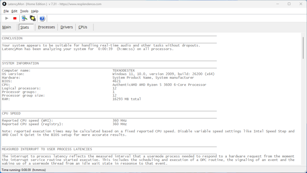This screenshot has height=173, width=307.
Task: Open help via the blue question mark icon
Action: point(42,18)
